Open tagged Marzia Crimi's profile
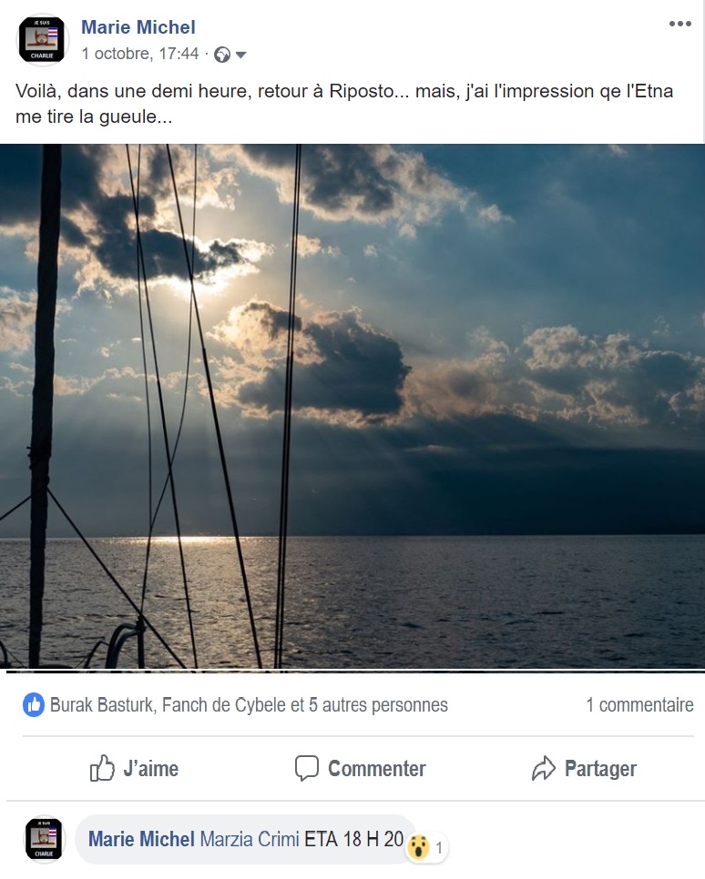Image resolution: width=705 pixels, height=879 pixels. click(250, 839)
